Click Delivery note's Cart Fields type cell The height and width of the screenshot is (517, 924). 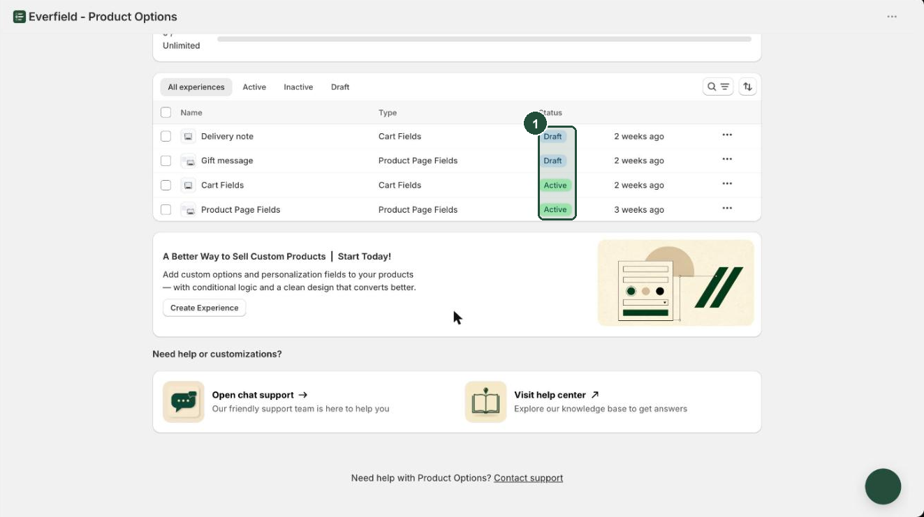point(399,137)
